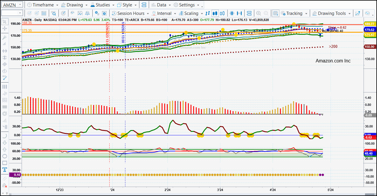Toggle the filled candlestick chart style

[215, 13]
